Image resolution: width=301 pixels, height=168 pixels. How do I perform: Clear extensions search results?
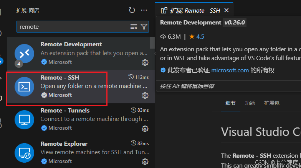[x=134, y=27]
